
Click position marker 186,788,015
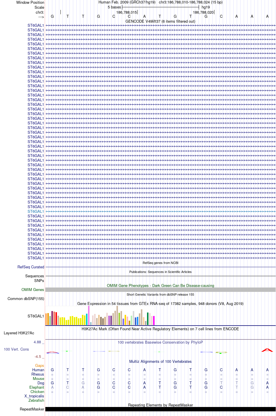(x=126, y=12)
